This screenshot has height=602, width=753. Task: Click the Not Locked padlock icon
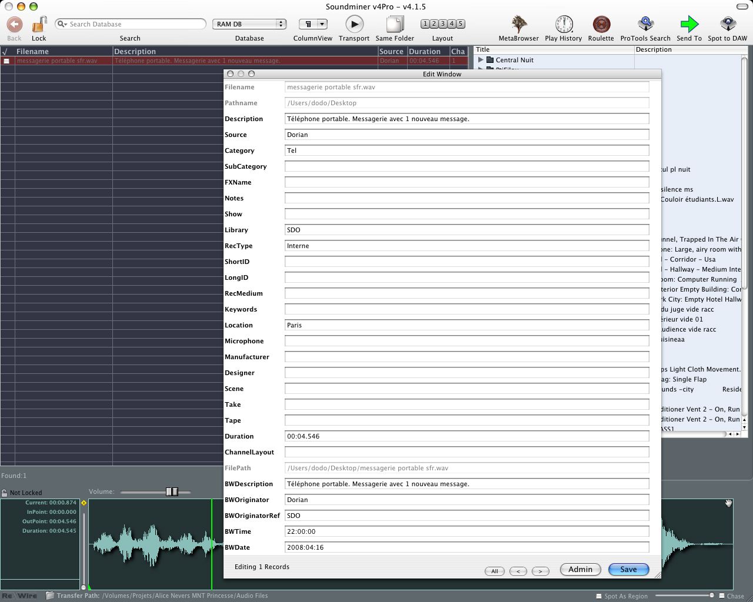(5, 493)
